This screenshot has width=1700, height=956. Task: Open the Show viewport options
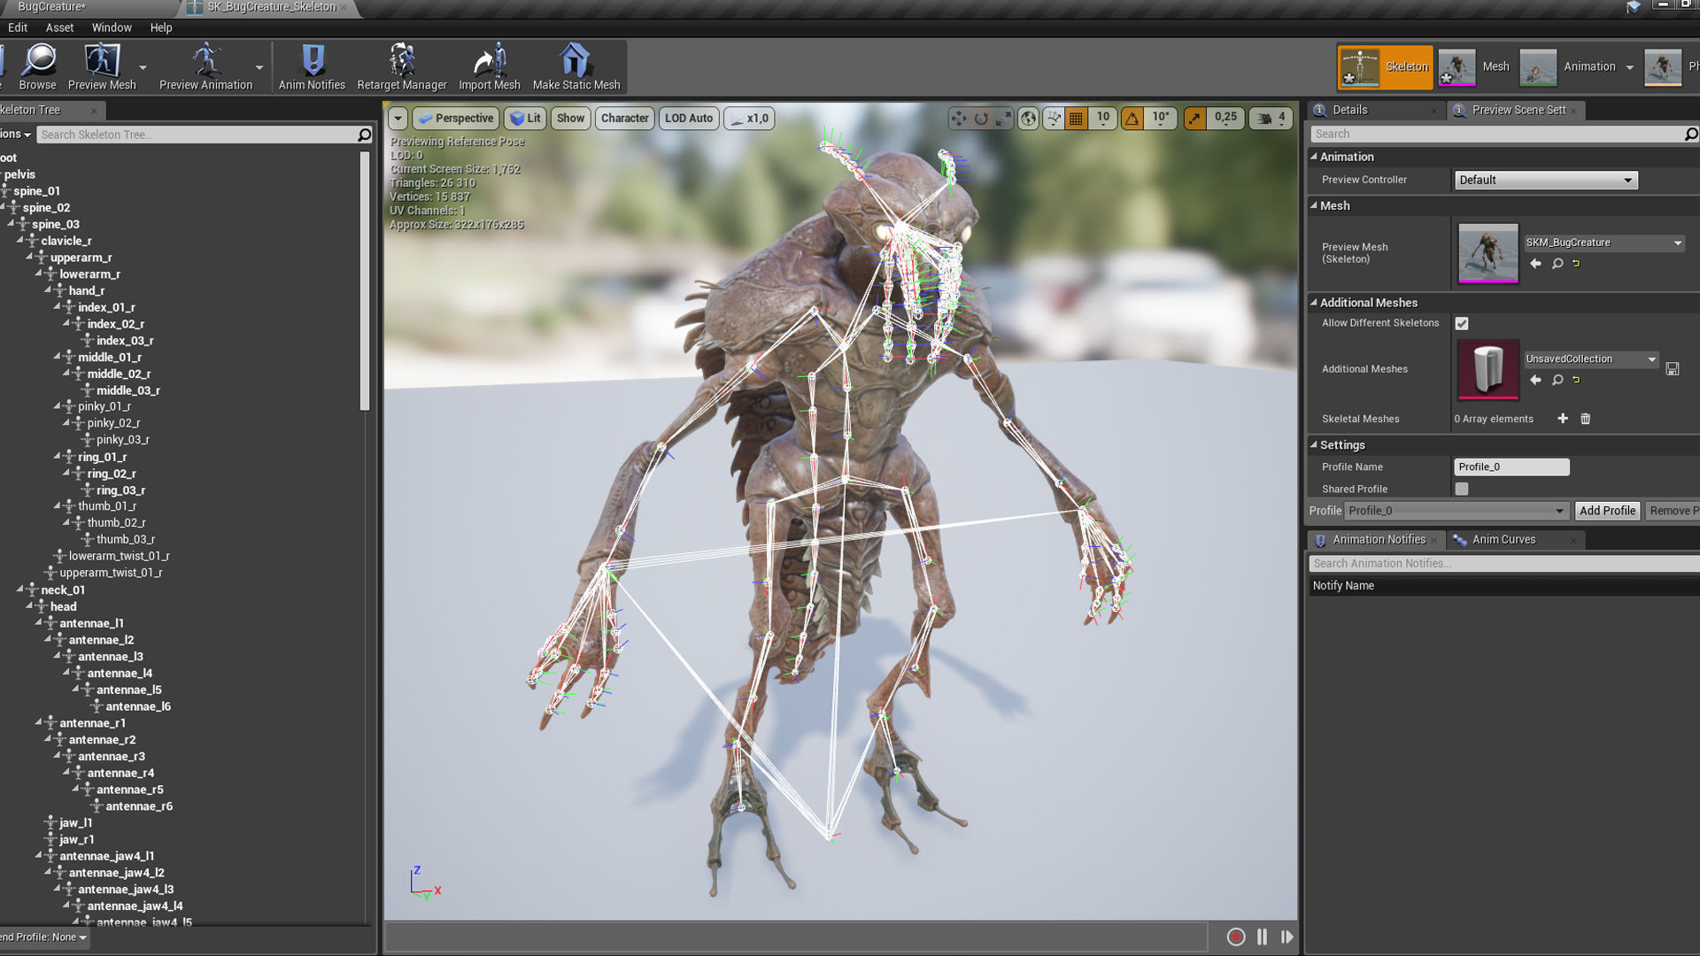point(570,119)
